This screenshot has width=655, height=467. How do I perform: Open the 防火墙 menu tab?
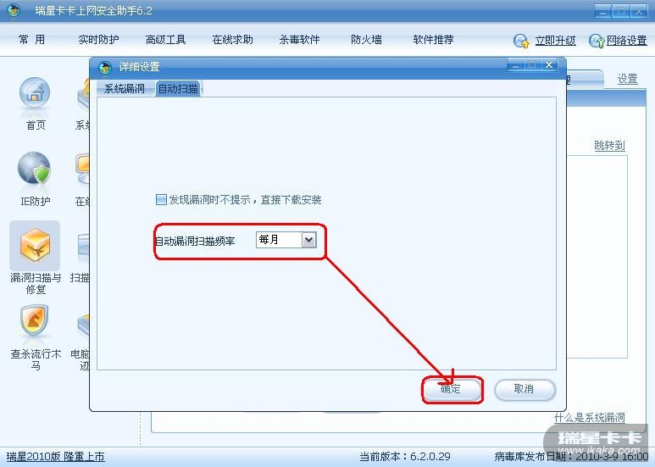tap(366, 40)
